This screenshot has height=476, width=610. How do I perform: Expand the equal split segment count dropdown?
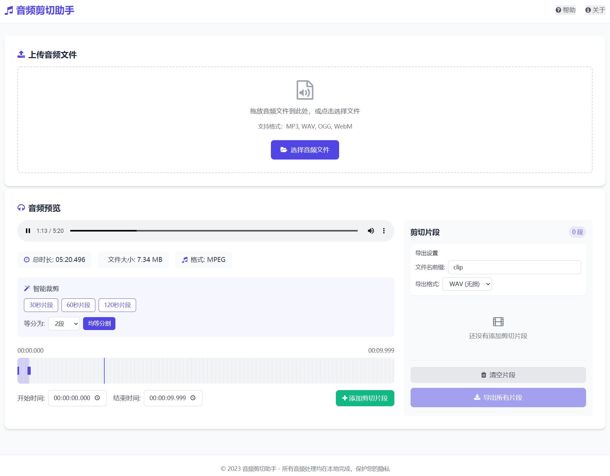(x=64, y=324)
